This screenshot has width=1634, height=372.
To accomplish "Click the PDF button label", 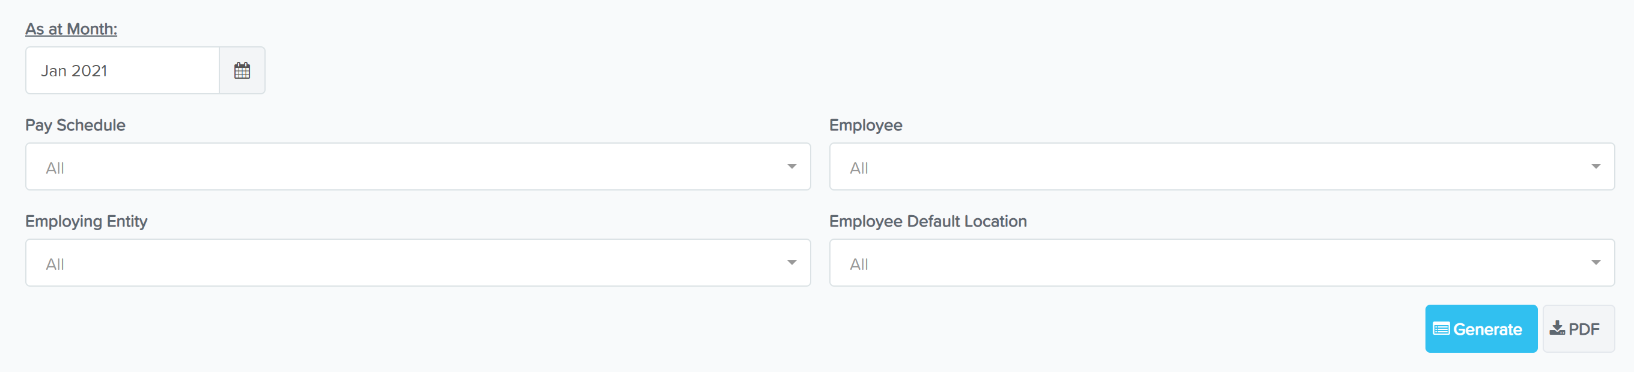I will pos(1584,329).
